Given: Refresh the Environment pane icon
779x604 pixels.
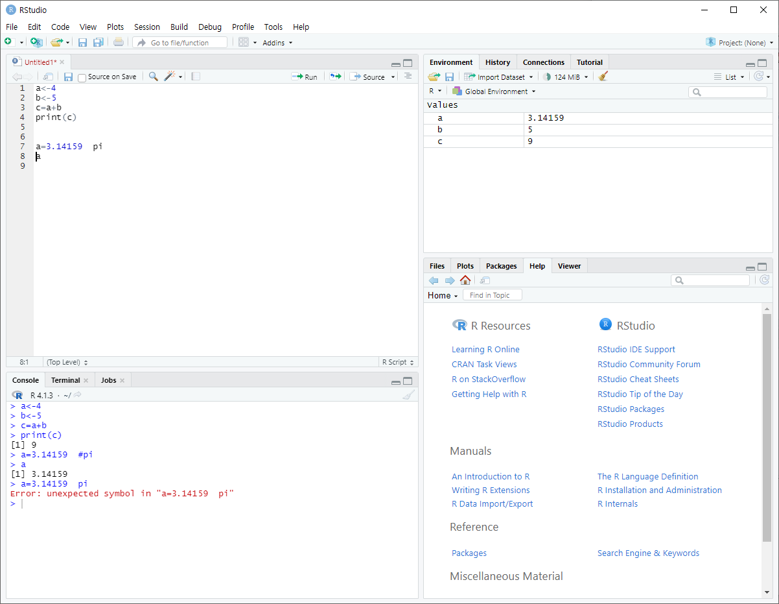Looking at the screenshot, I should pyautogui.click(x=759, y=77).
